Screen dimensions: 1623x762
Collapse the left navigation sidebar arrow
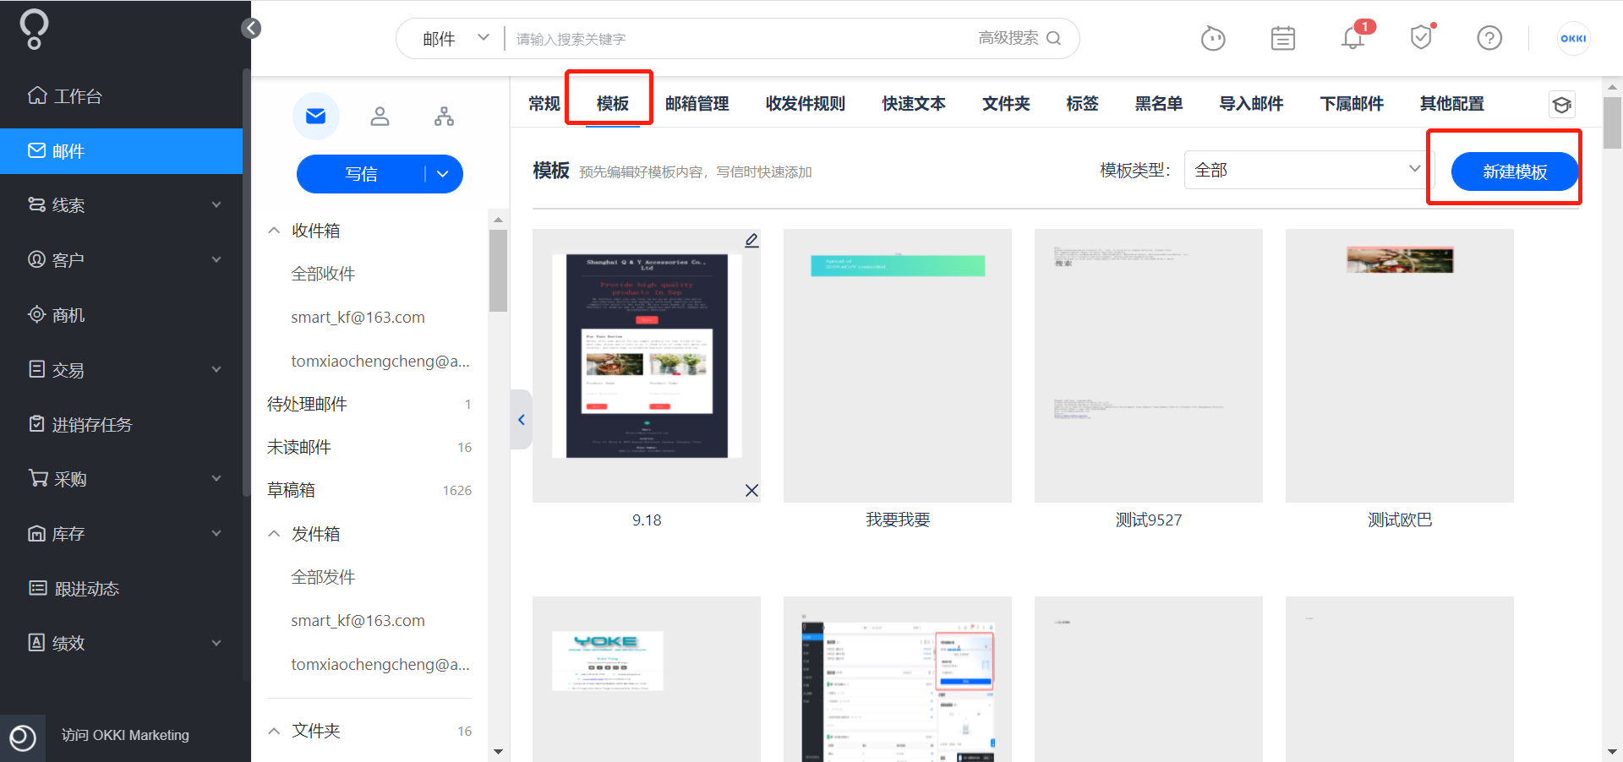[251, 29]
